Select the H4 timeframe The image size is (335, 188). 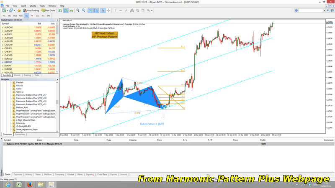coord(32,16)
